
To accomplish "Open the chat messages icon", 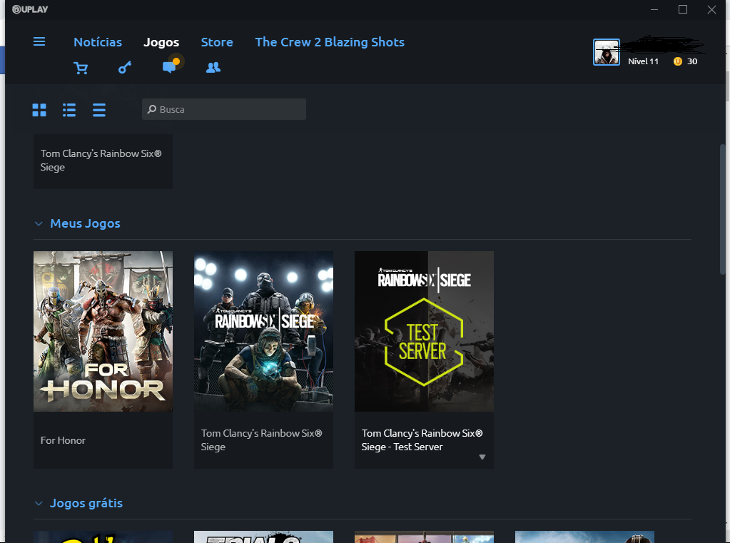I will coord(171,66).
